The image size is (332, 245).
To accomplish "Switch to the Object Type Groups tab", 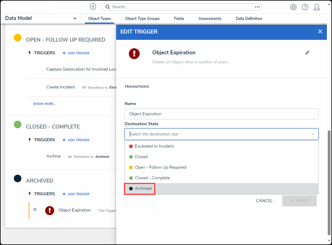I will (142, 19).
